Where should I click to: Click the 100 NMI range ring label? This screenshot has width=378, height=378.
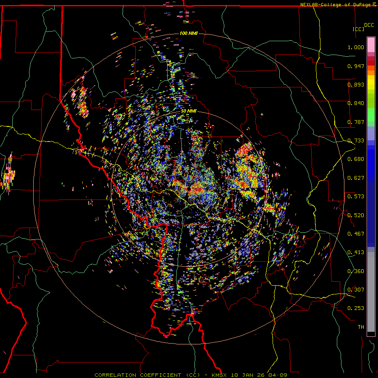189,33
